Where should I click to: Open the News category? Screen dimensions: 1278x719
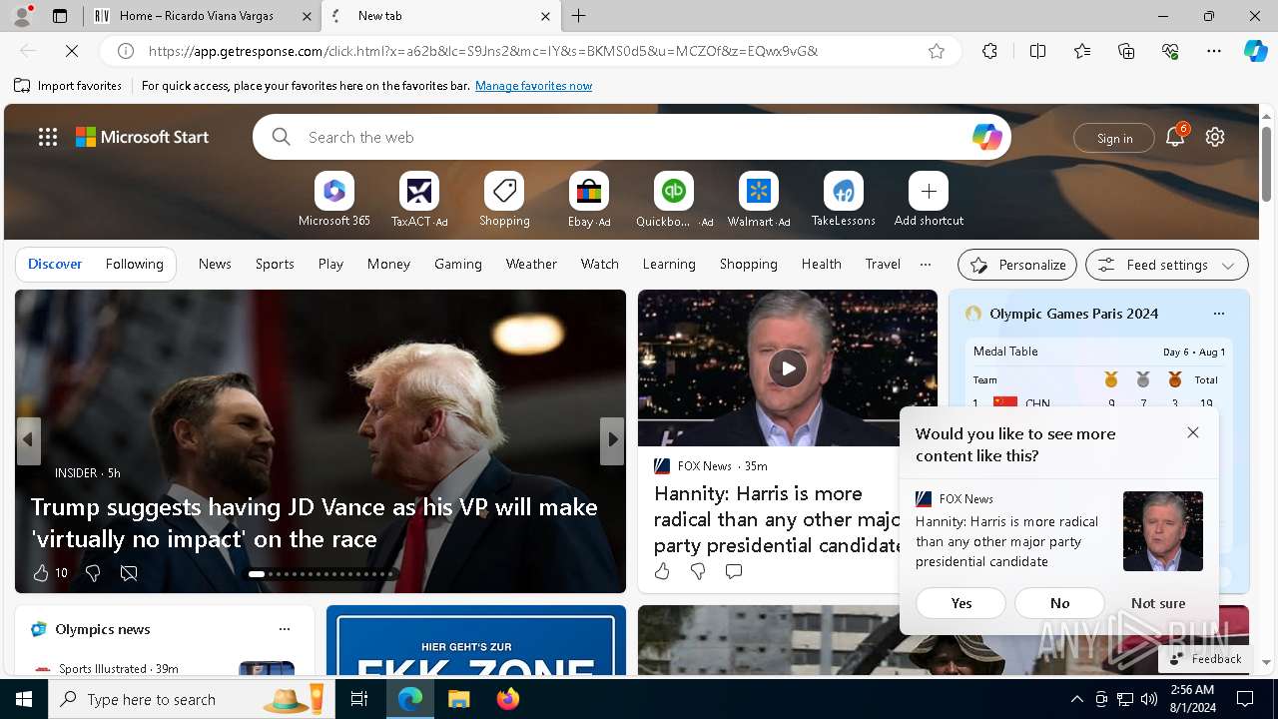(x=215, y=264)
